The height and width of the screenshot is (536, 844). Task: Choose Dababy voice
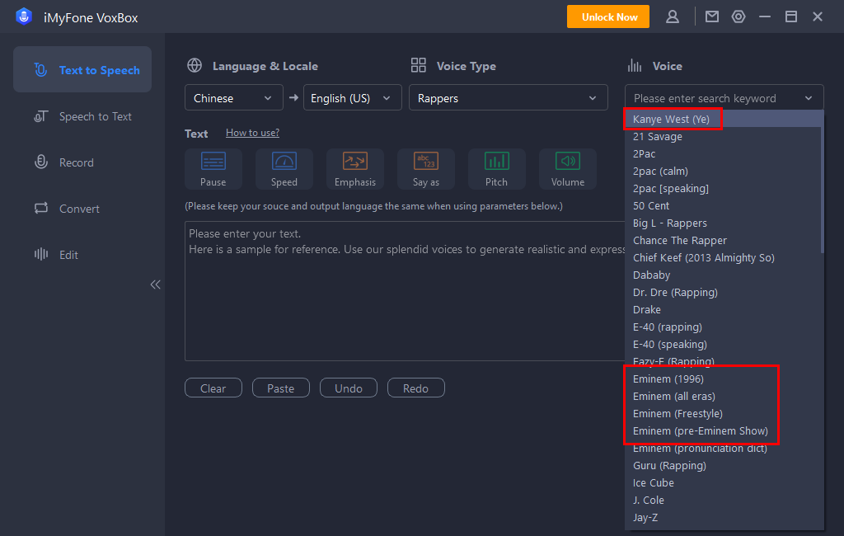pyautogui.click(x=724, y=275)
